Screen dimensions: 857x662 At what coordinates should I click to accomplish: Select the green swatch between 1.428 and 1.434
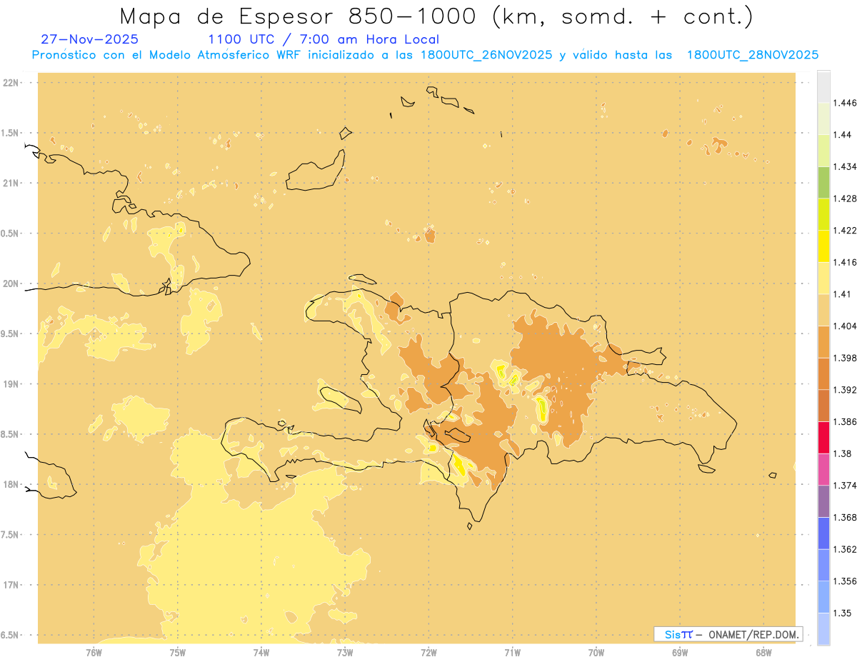point(823,182)
